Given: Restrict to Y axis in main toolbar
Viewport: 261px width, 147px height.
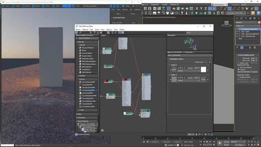Looking at the screenshot, I should [201, 9].
